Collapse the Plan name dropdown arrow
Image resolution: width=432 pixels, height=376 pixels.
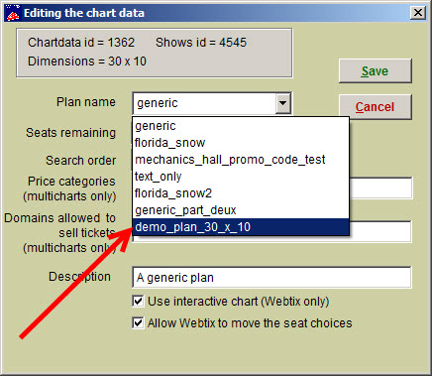283,103
